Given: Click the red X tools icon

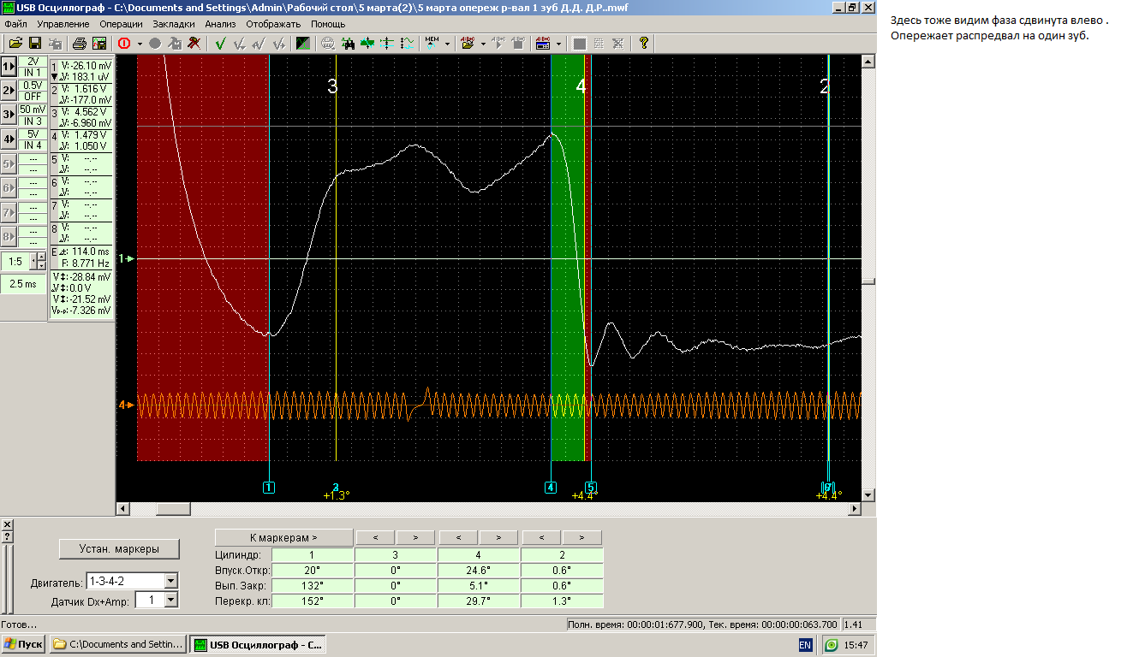Looking at the screenshot, I should (x=194, y=43).
